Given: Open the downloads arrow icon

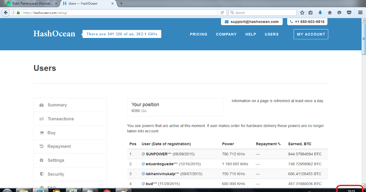Looking at the screenshot, I should 320,13.
